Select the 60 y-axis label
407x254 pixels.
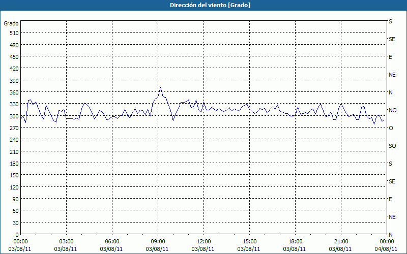[x=16, y=211]
